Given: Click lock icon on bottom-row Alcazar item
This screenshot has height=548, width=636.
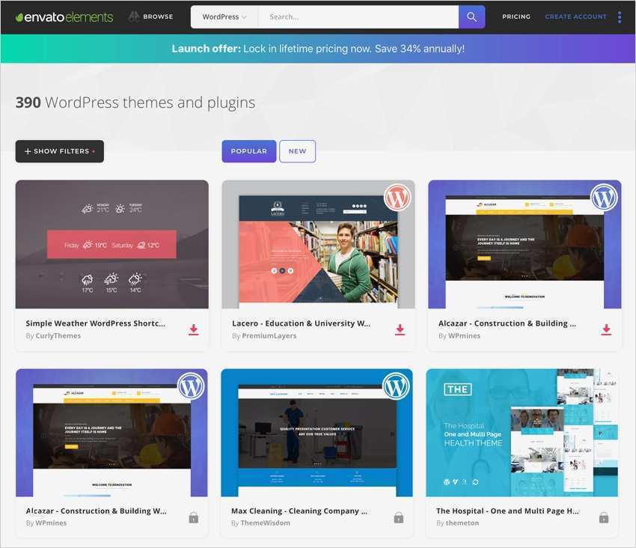Looking at the screenshot, I should (194, 517).
